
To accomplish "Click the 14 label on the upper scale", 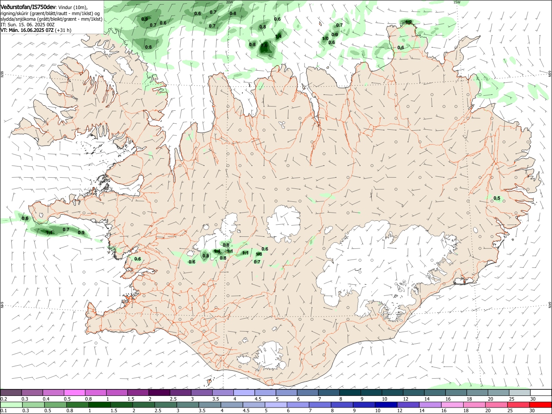I will 427,399.
